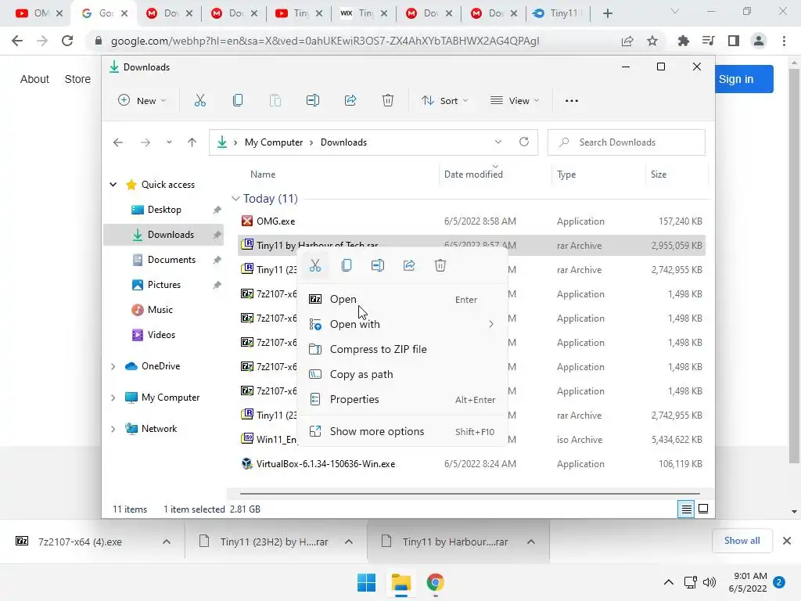Click the Share icon in Explorer toolbar
This screenshot has width=801, height=601.
[x=350, y=101]
